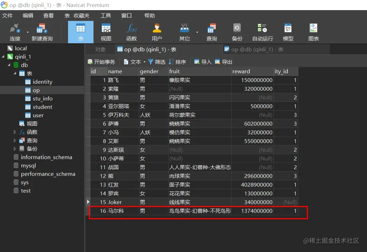Expand the 其它 dropdown arrow
This screenshot has width=367, height=252.
pyautogui.click(x=197, y=32)
